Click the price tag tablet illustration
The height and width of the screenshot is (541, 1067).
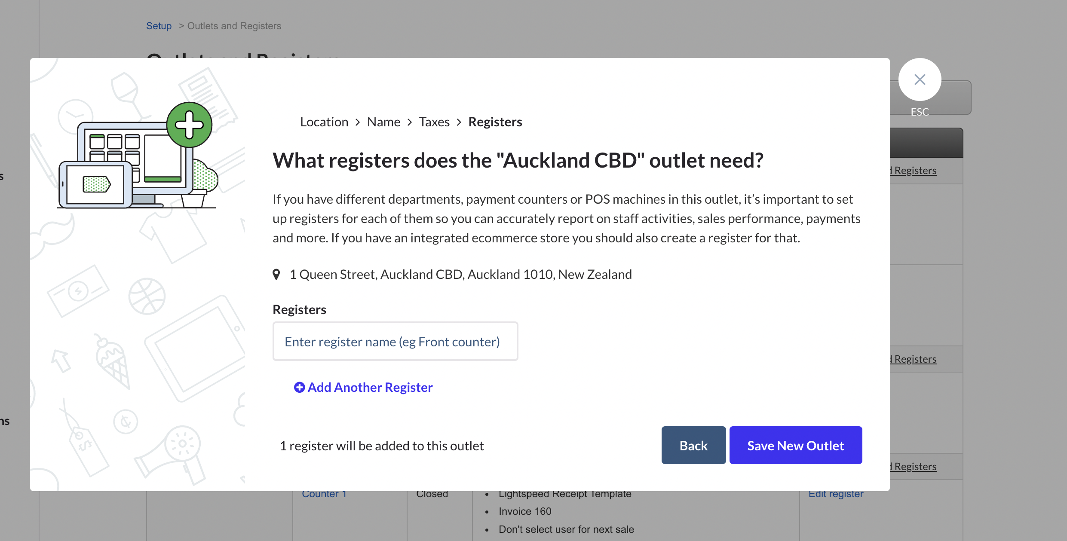pyautogui.click(x=95, y=184)
